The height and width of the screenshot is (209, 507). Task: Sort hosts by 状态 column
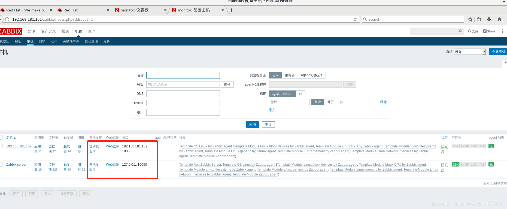tap(444, 138)
